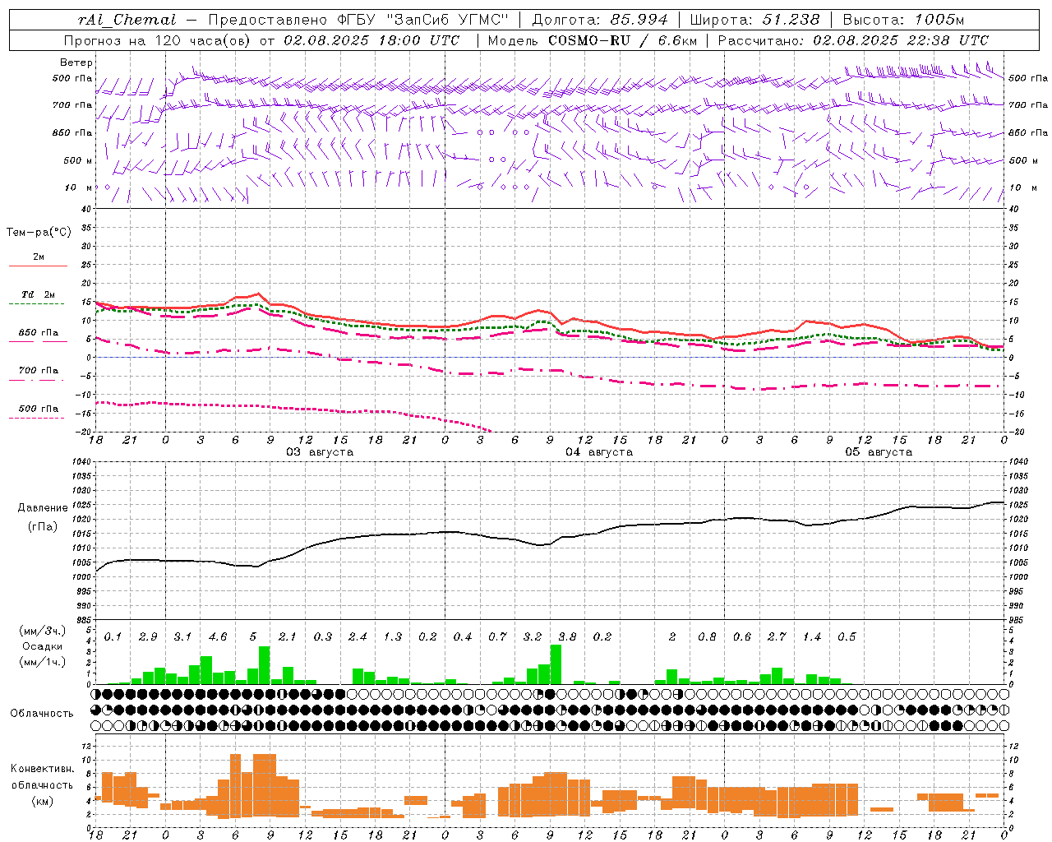Click the 500 гПа label in the temperature legend

point(39,409)
